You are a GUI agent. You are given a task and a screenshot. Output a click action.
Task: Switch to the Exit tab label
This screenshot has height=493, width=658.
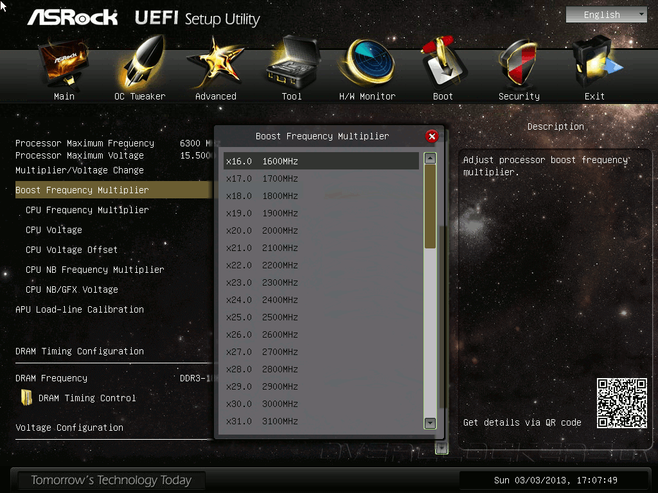(x=594, y=96)
